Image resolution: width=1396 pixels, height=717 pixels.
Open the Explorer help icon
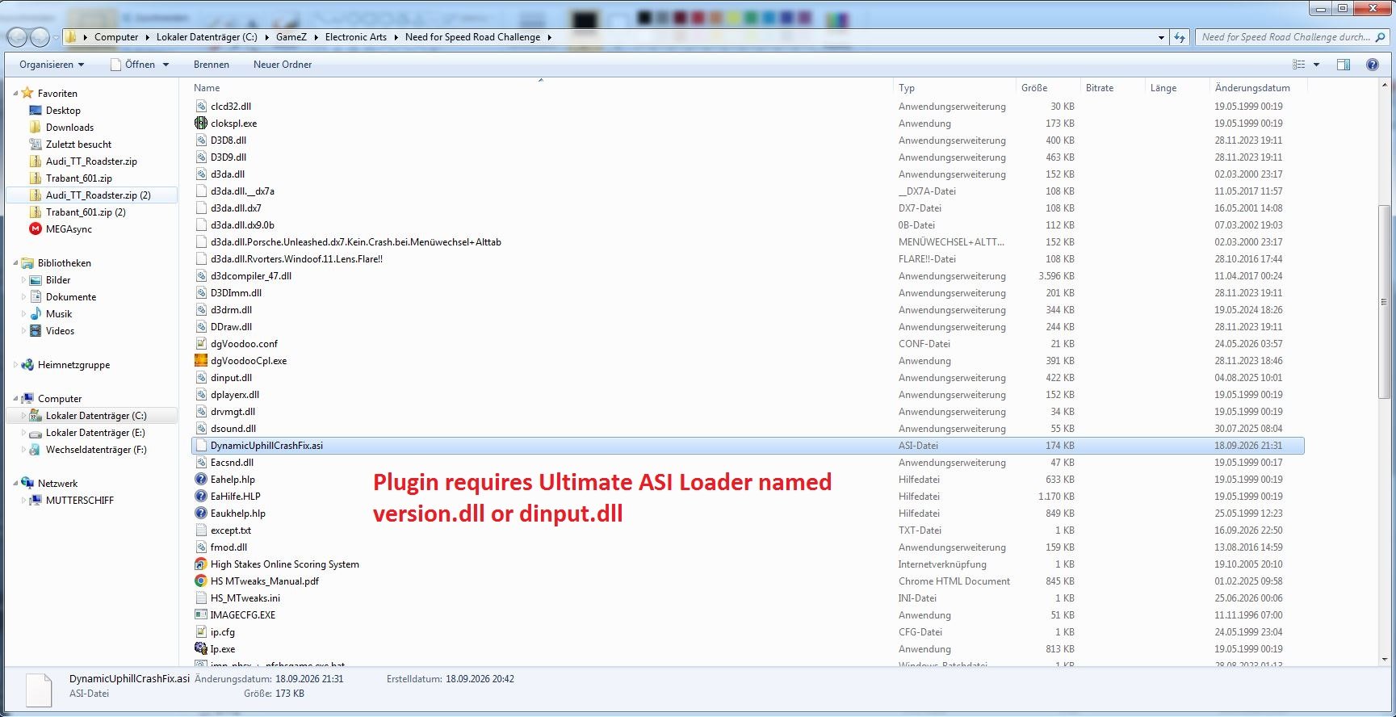point(1372,65)
